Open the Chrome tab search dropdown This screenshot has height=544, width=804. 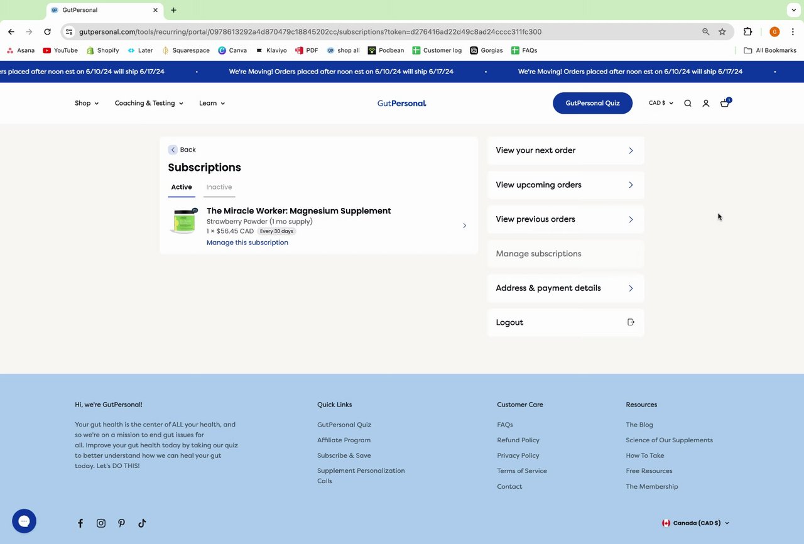[794, 10]
